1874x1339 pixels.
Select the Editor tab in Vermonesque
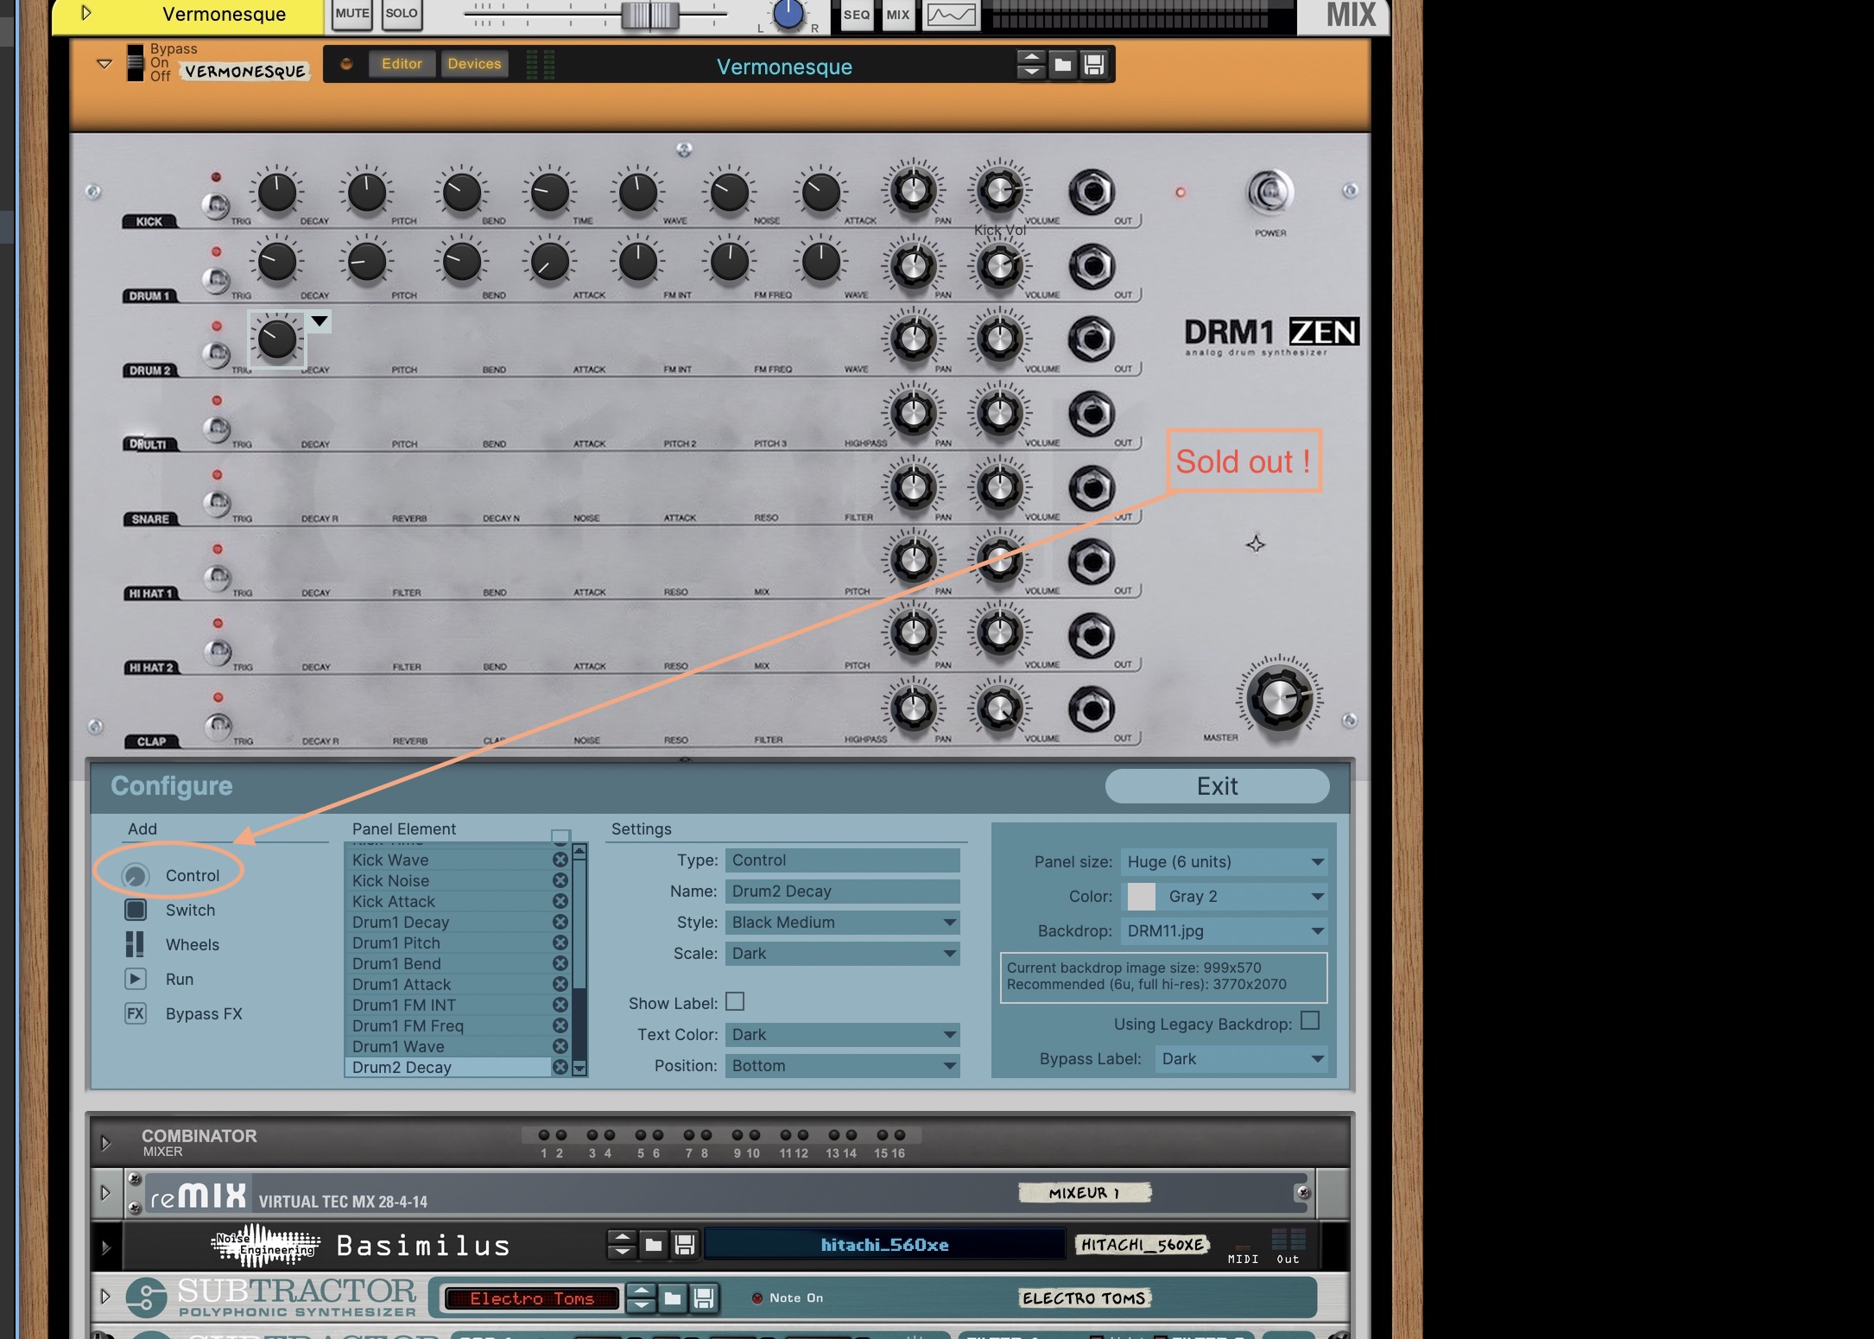[x=402, y=62]
